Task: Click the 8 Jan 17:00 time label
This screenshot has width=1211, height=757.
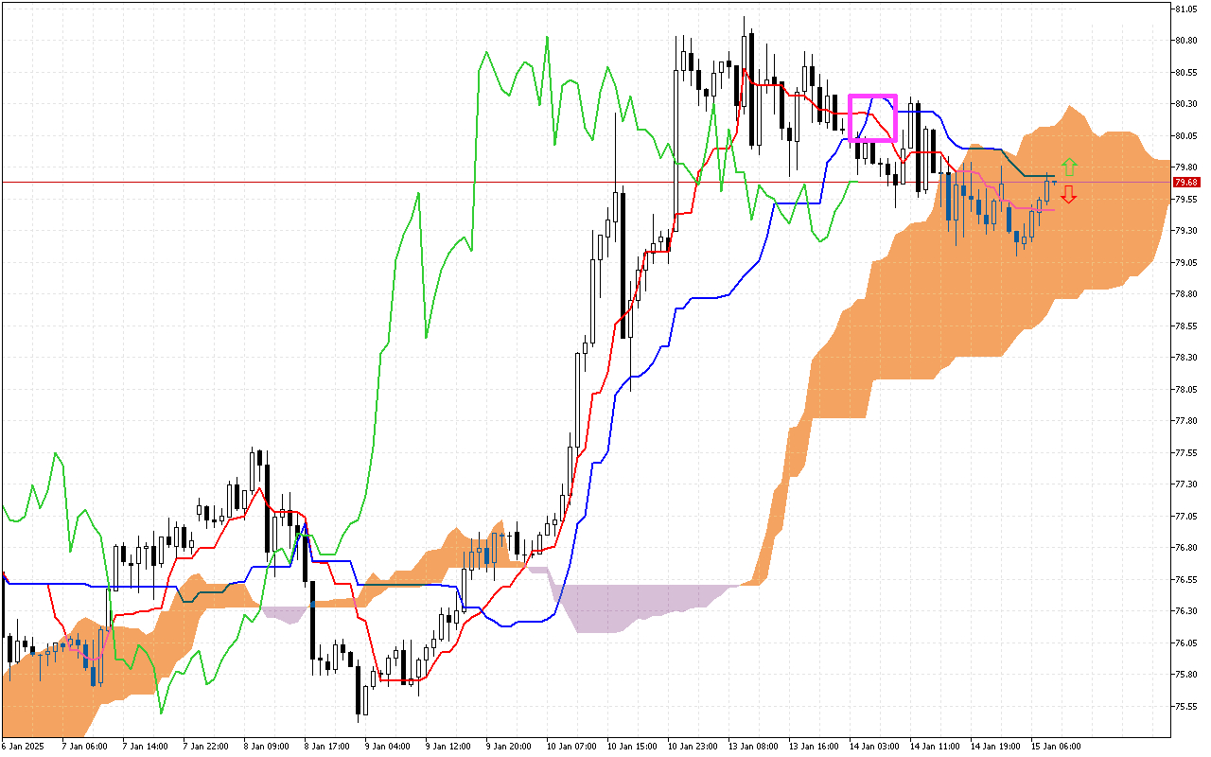Action: (x=329, y=747)
